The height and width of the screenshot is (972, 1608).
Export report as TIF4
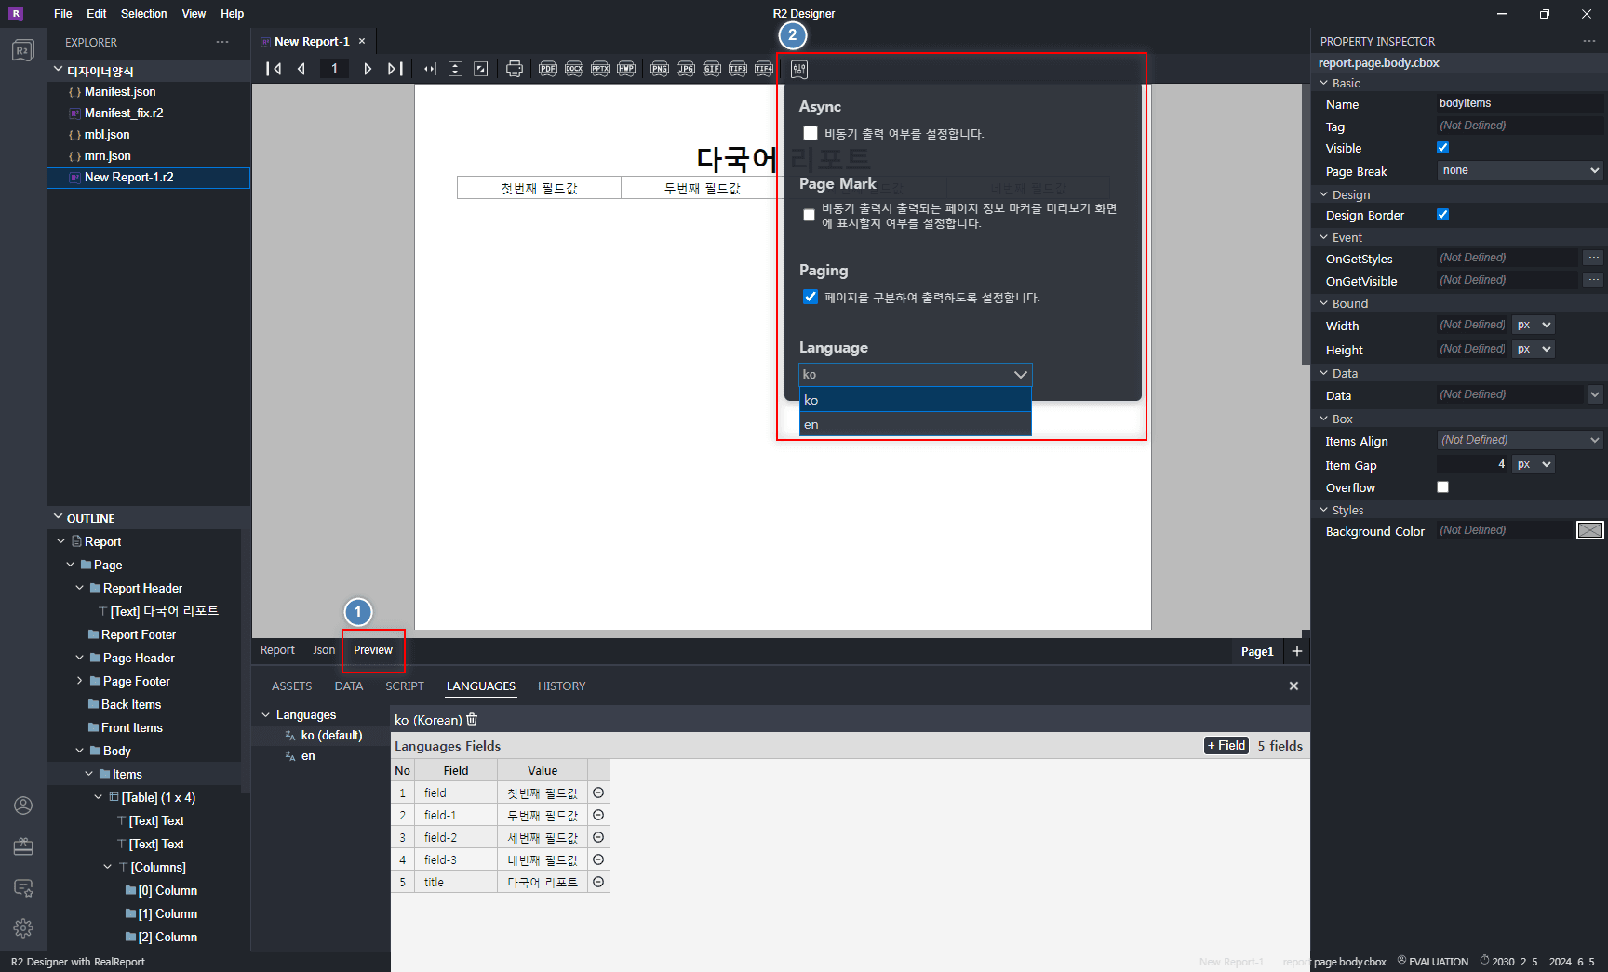pos(764,69)
